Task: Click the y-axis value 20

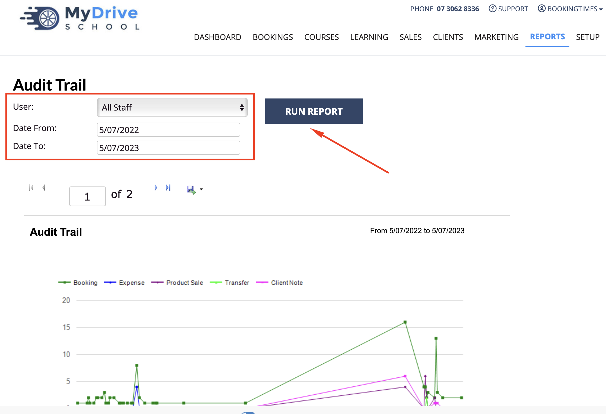Action: pos(66,300)
